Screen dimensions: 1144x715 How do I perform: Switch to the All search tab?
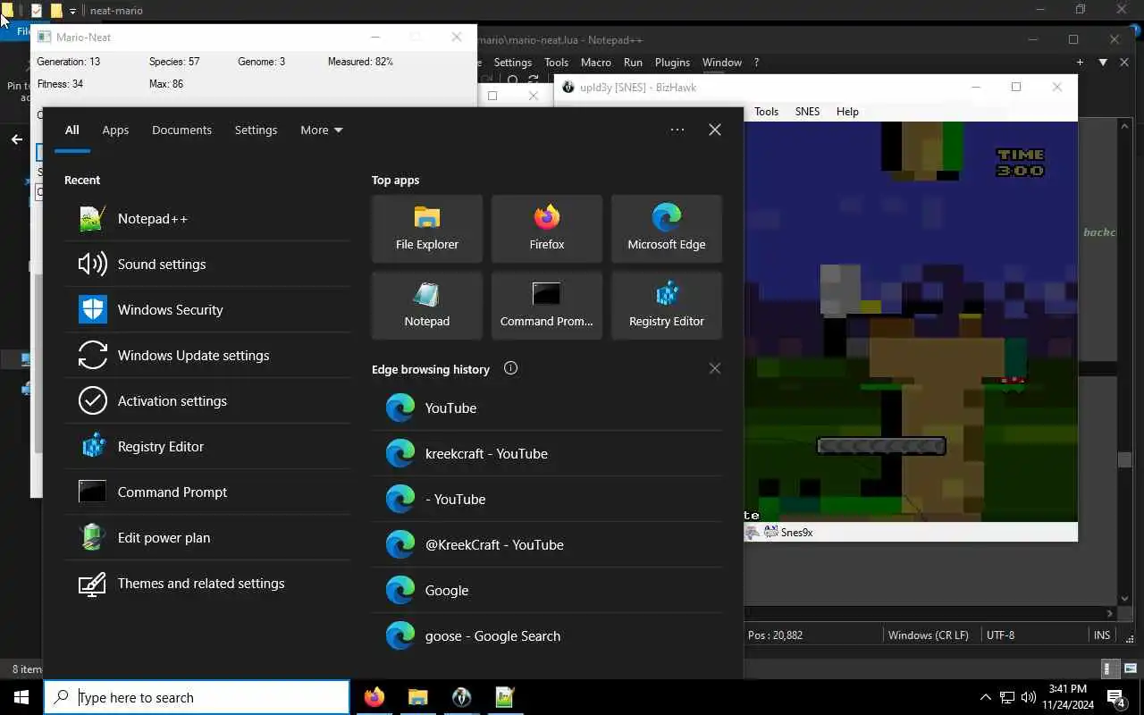(72, 130)
